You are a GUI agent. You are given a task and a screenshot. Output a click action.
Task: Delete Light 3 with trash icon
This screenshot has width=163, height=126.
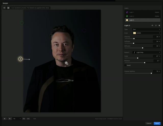(159, 25)
